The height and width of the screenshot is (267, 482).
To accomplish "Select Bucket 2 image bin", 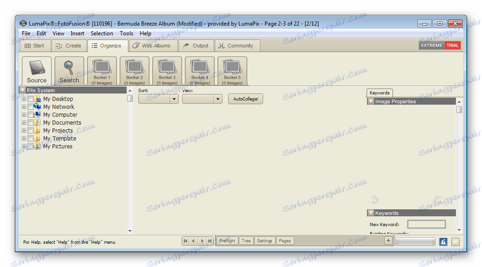I will (x=134, y=71).
